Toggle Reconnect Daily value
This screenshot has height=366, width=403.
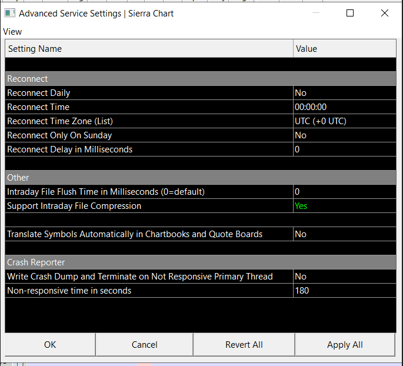pos(344,93)
